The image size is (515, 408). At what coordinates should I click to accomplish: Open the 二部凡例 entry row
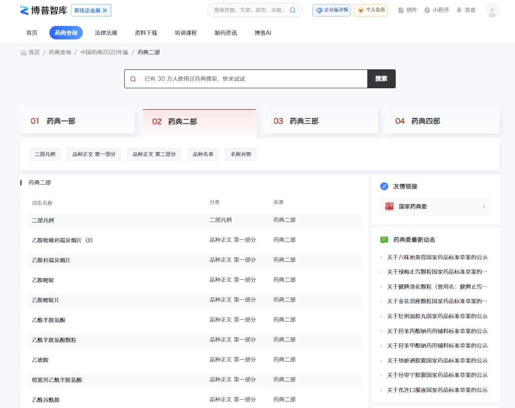[195, 220]
